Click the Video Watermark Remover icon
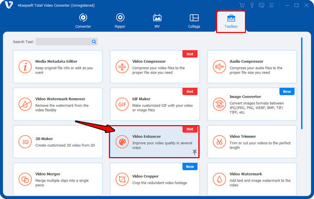Image resolution: width=314 pixels, height=199 pixels. 25,104
